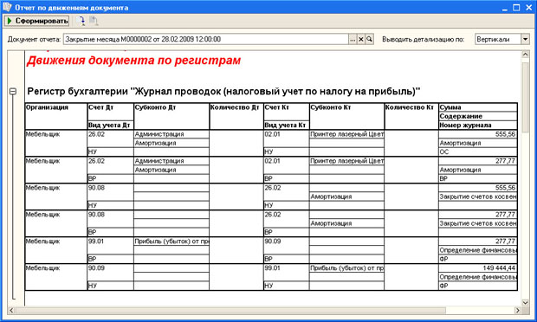Click the Организация column header
Screen dimensions: 537x322
click(56, 116)
